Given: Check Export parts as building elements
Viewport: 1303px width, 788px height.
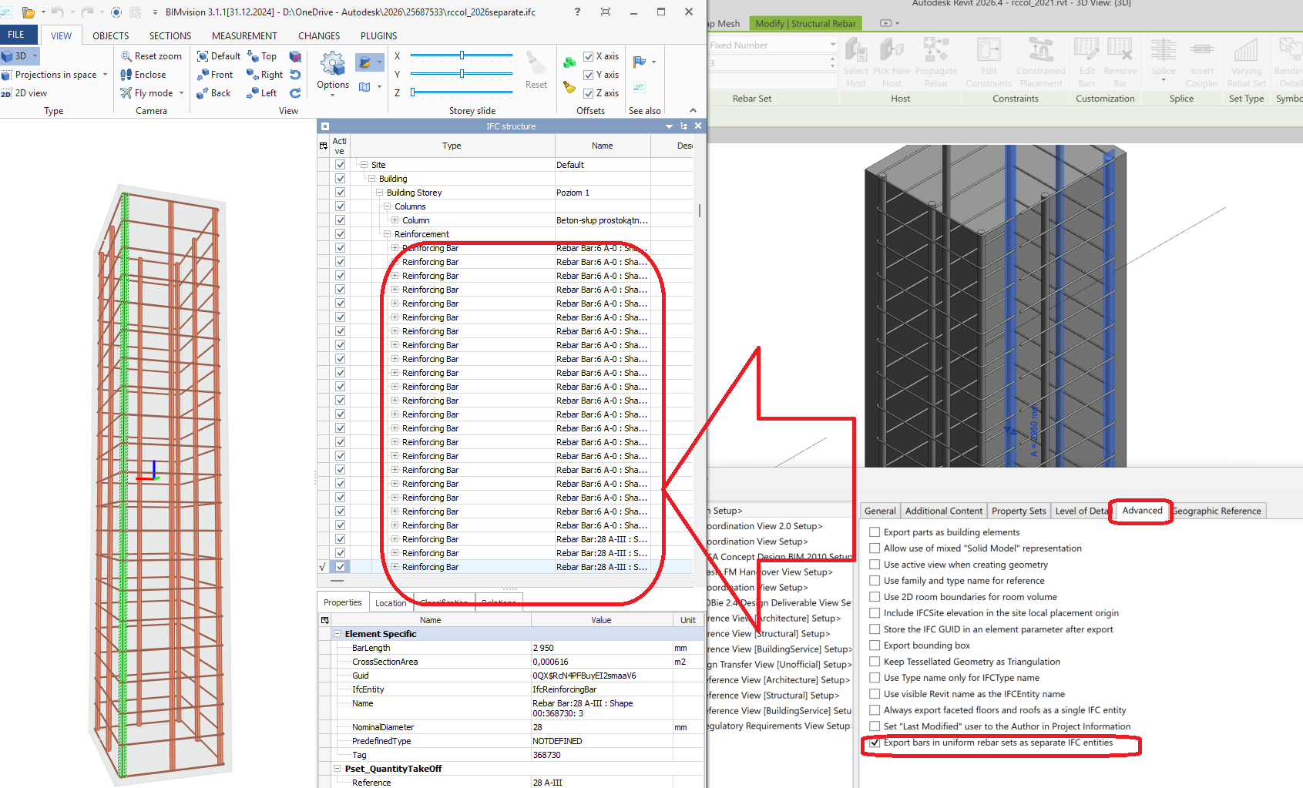Looking at the screenshot, I should click(x=875, y=533).
